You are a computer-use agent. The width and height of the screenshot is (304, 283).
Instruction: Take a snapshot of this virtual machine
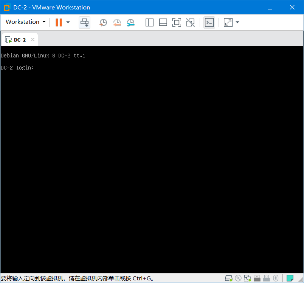(x=103, y=22)
